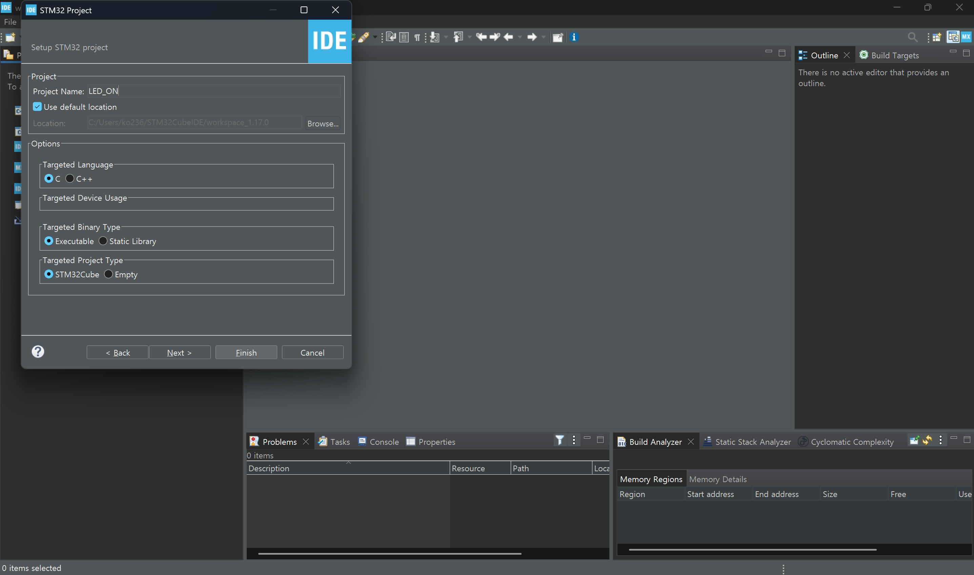The height and width of the screenshot is (575, 974).
Task: Open the back navigation history dropdown
Action: [x=520, y=37]
